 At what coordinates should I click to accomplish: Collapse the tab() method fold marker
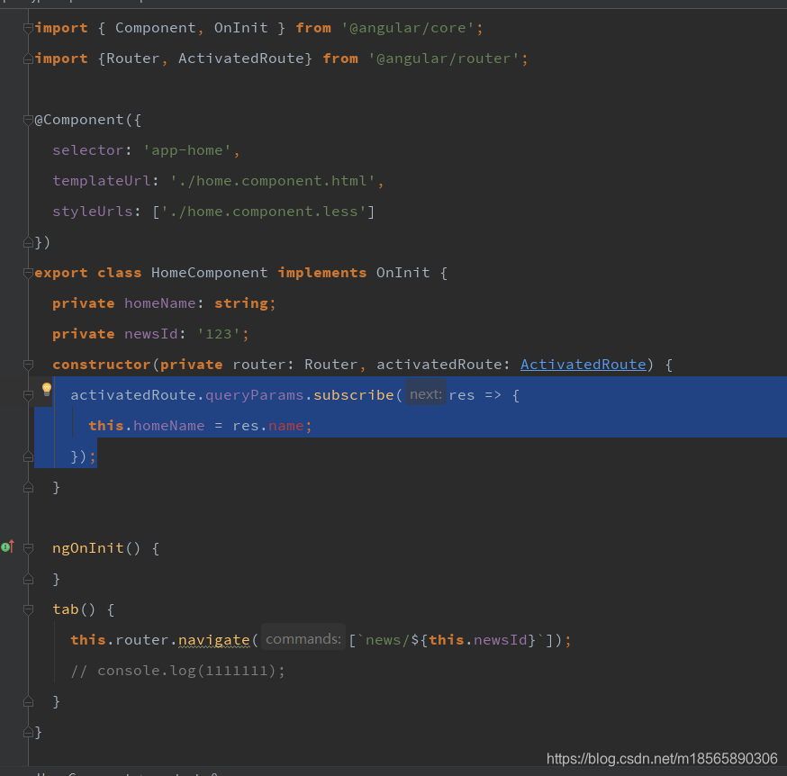tap(28, 609)
